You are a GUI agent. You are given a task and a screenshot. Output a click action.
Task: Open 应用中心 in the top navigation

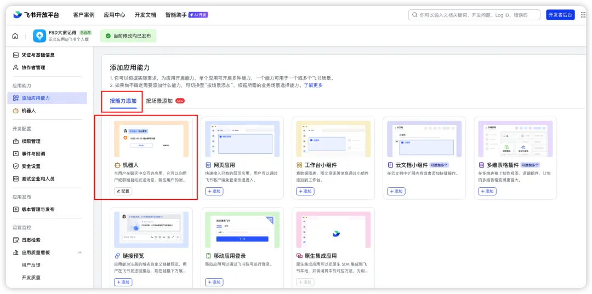[115, 15]
